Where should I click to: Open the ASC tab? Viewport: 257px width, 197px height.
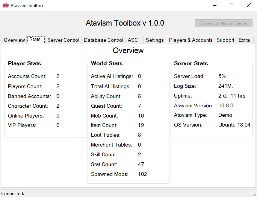pos(133,40)
